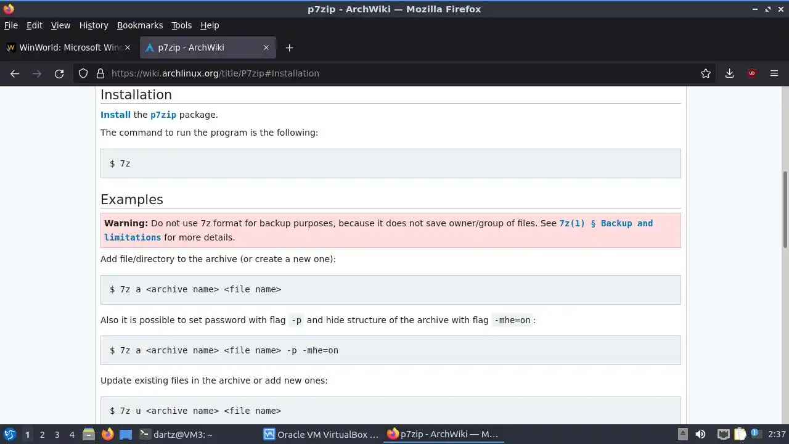
Task: Click the '-p -mhe=on' command code block
Action: coord(391,350)
